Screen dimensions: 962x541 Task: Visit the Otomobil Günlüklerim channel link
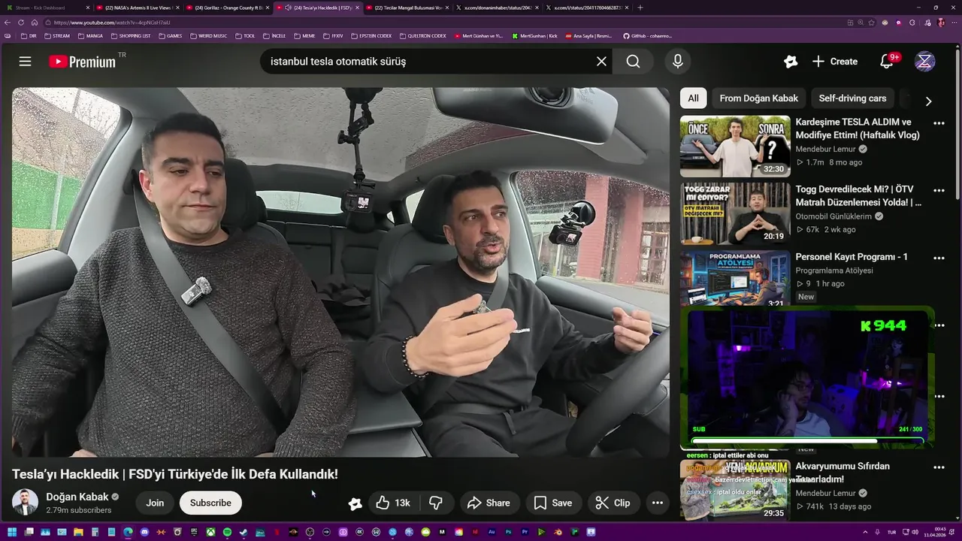tap(833, 216)
